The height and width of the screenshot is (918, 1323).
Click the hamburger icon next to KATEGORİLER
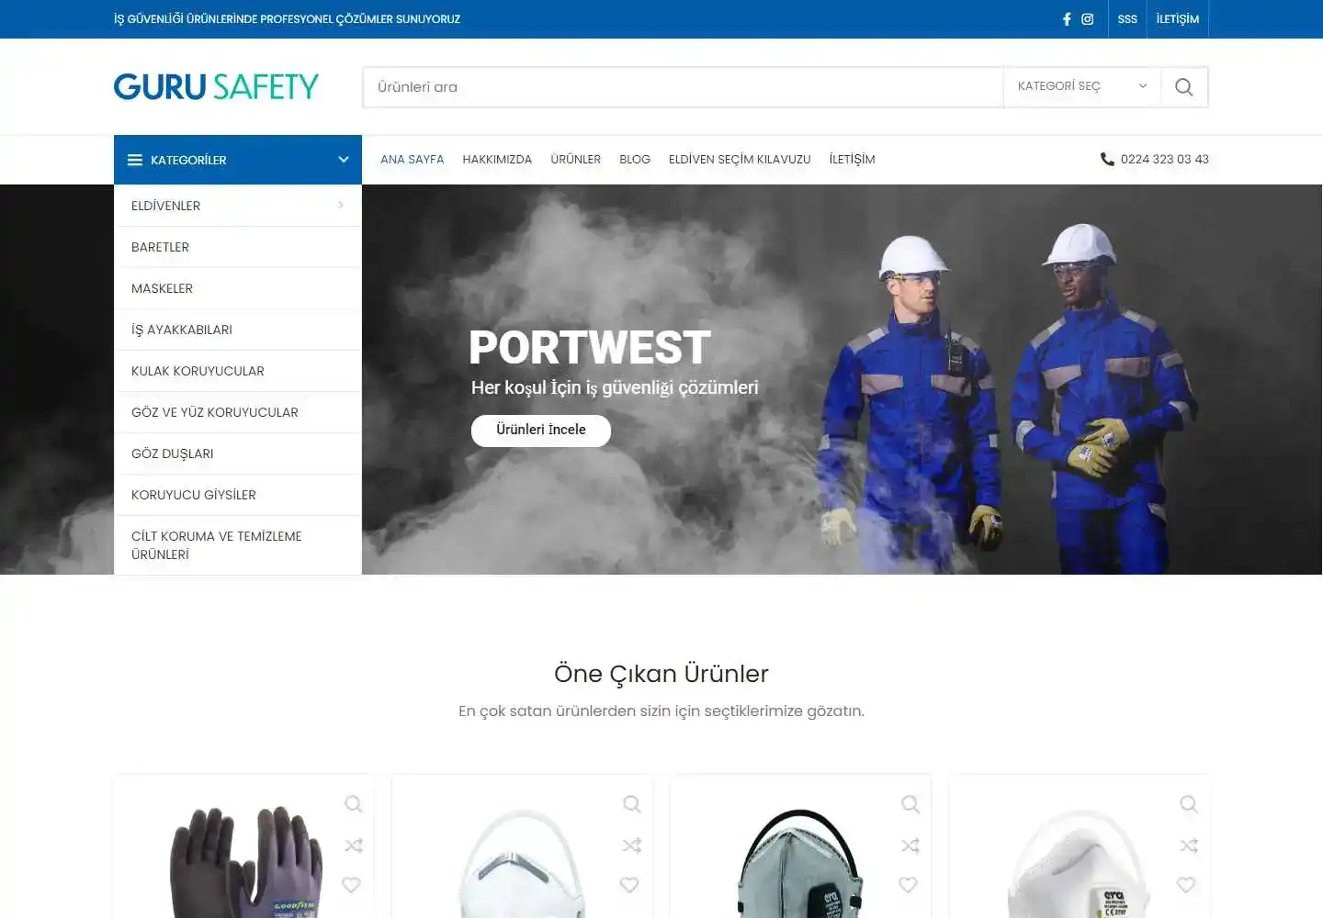pos(135,160)
